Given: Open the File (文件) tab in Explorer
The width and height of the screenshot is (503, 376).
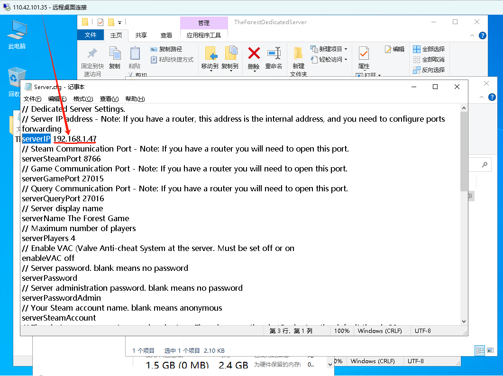Looking at the screenshot, I should [91, 35].
